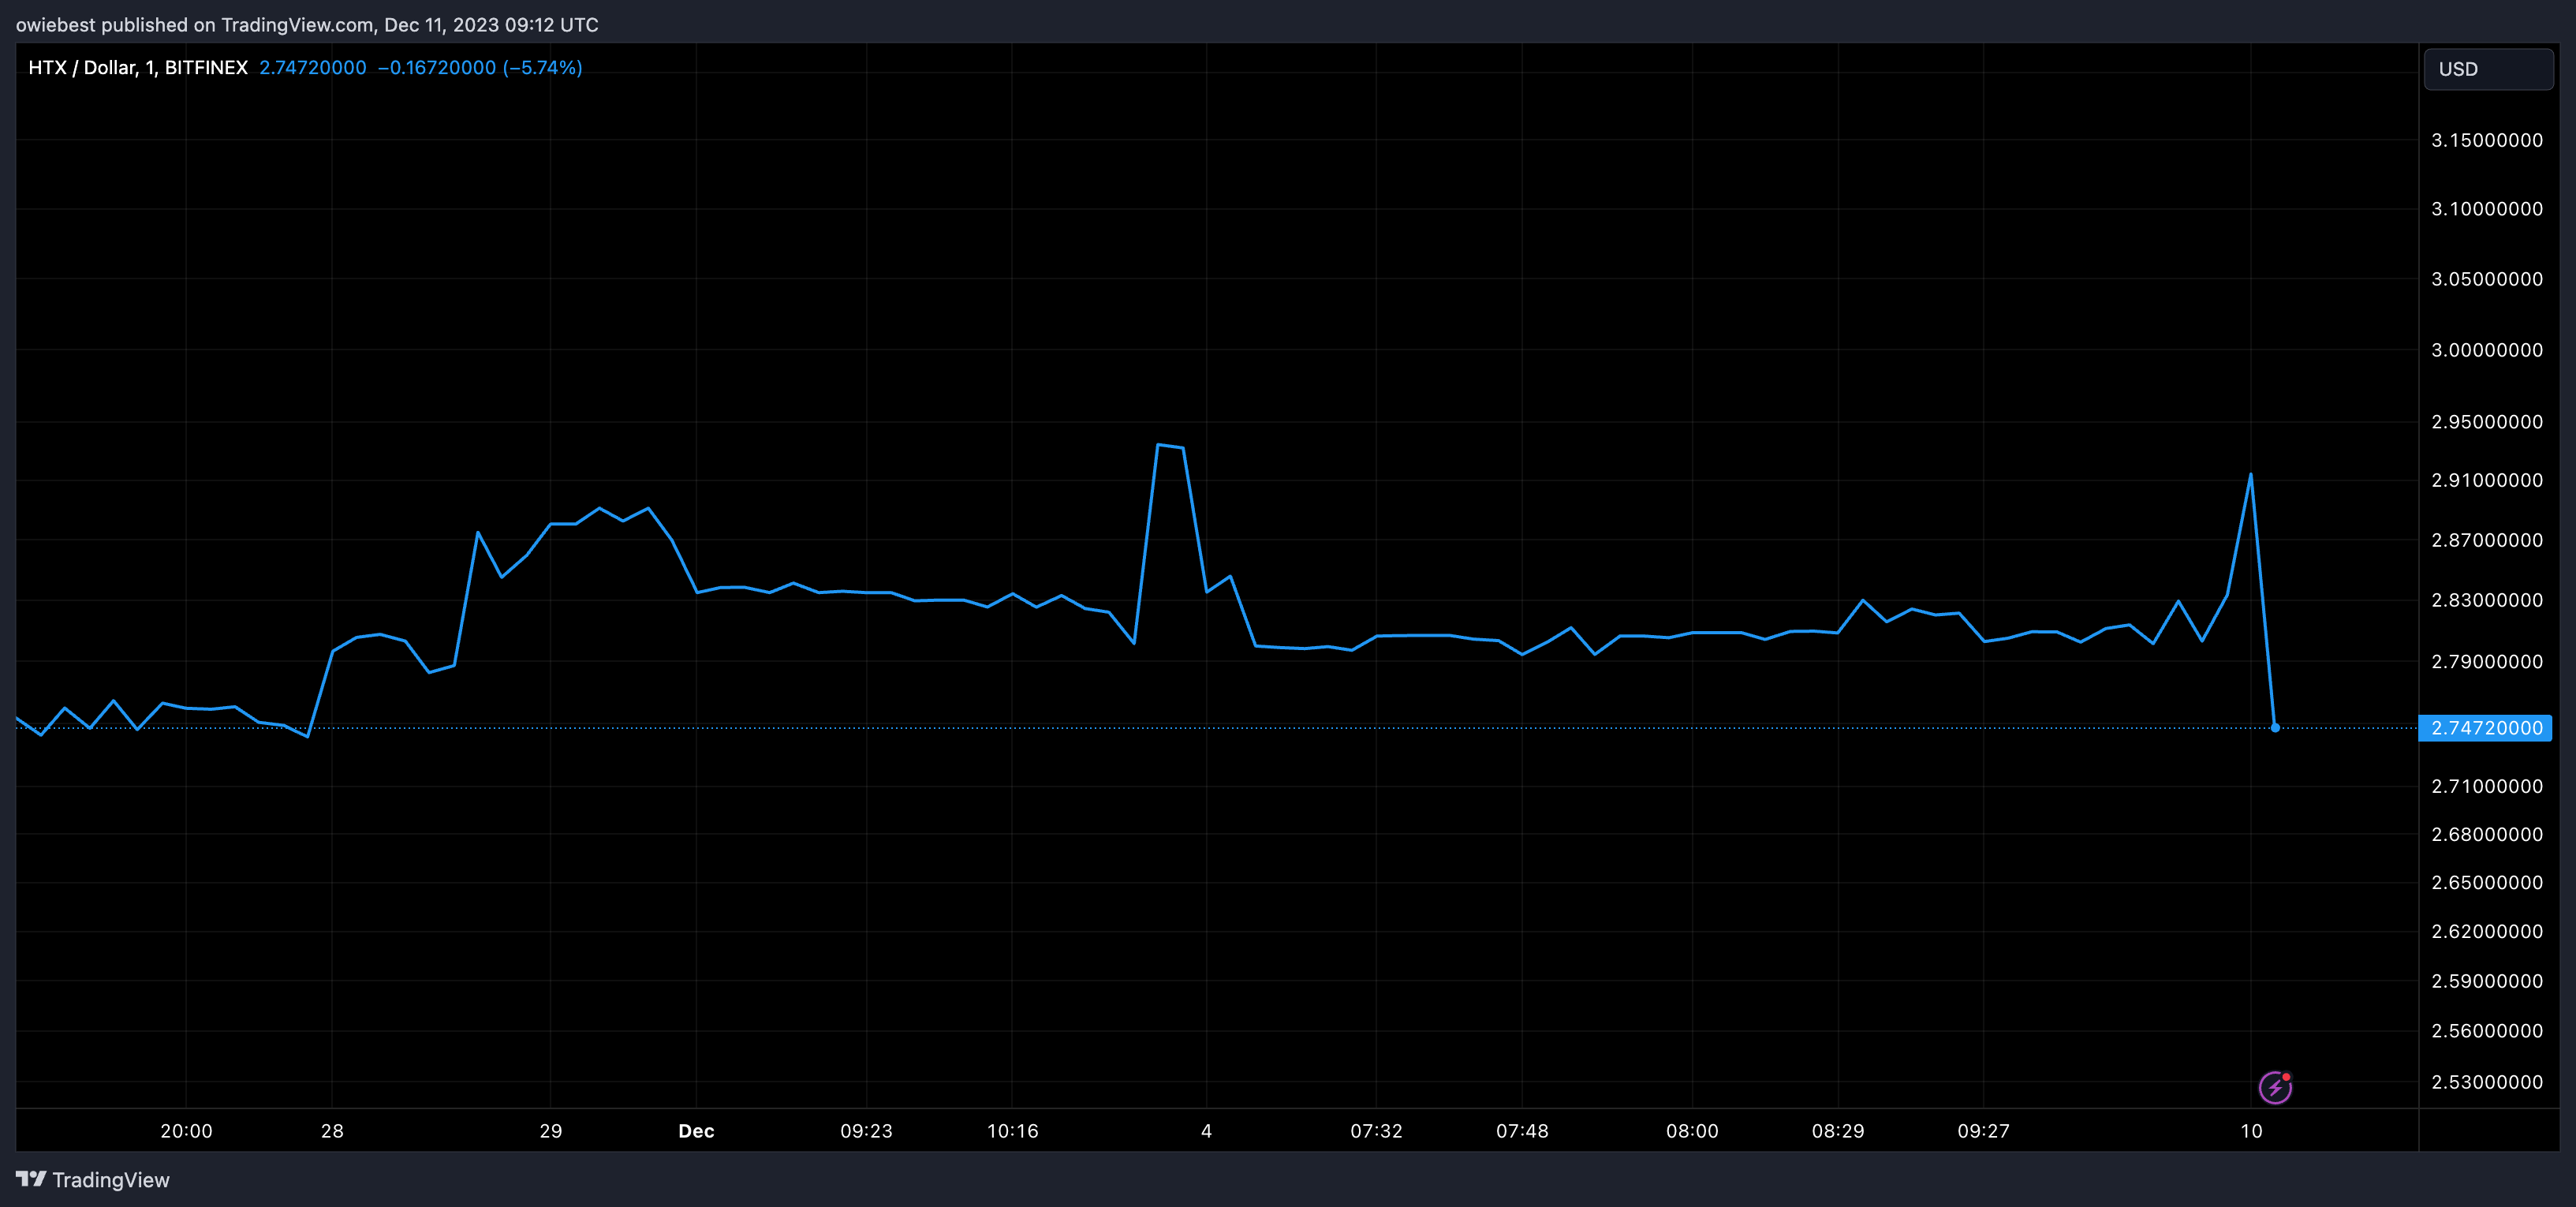Click the 07:48 time axis label

(x=1521, y=1131)
